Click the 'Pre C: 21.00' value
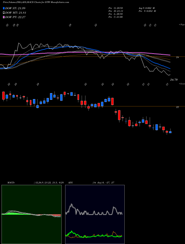 point(115,17)
